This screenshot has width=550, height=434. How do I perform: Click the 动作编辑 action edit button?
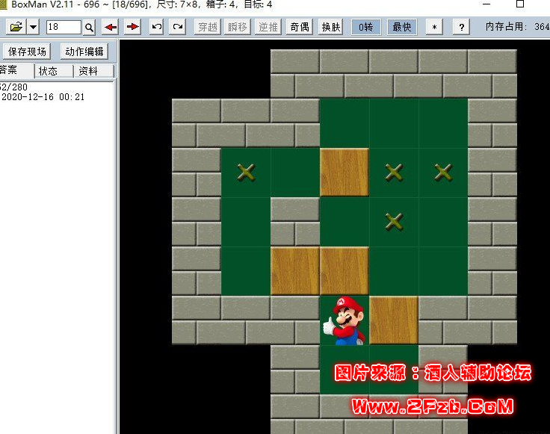click(x=84, y=52)
